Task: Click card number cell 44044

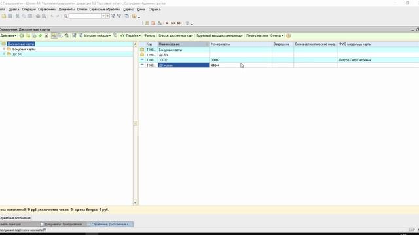Action: [241, 65]
